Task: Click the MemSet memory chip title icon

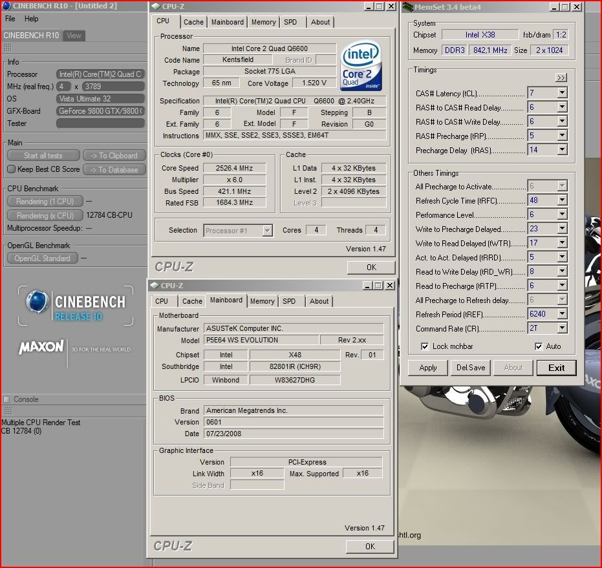Action: (408, 7)
